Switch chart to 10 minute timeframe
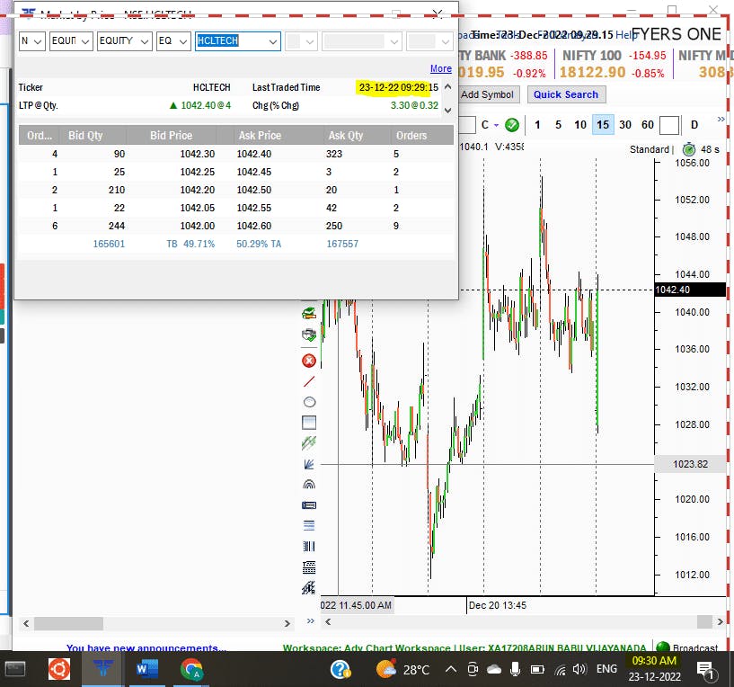Viewport: 734px width, 687px height. [x=580, y=125]
